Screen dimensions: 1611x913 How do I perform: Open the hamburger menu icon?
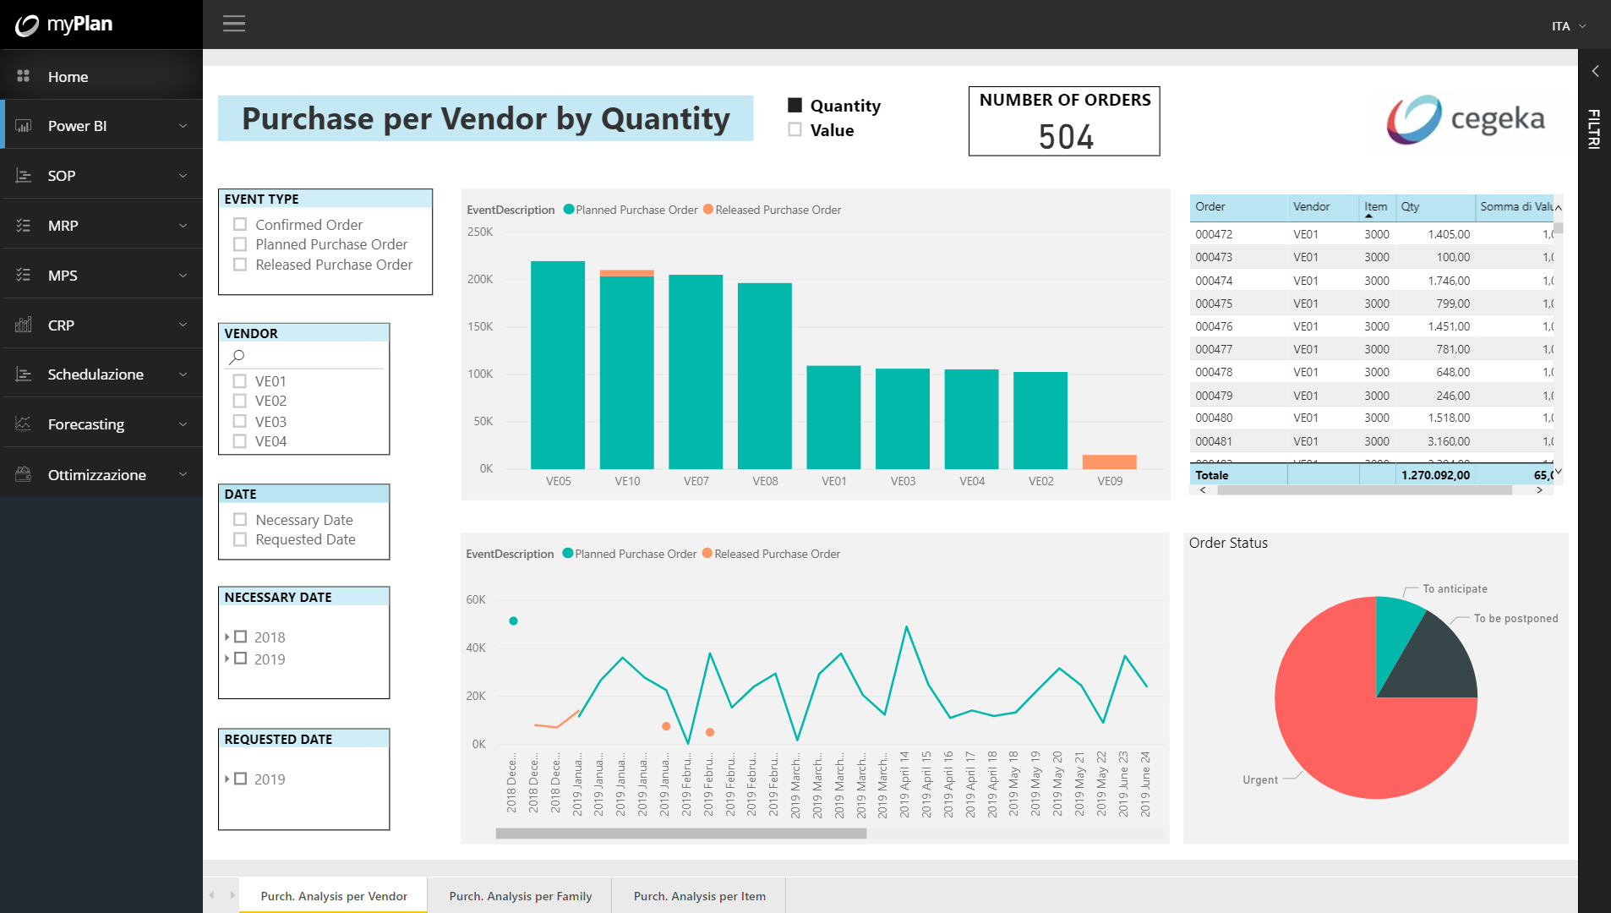234,24
